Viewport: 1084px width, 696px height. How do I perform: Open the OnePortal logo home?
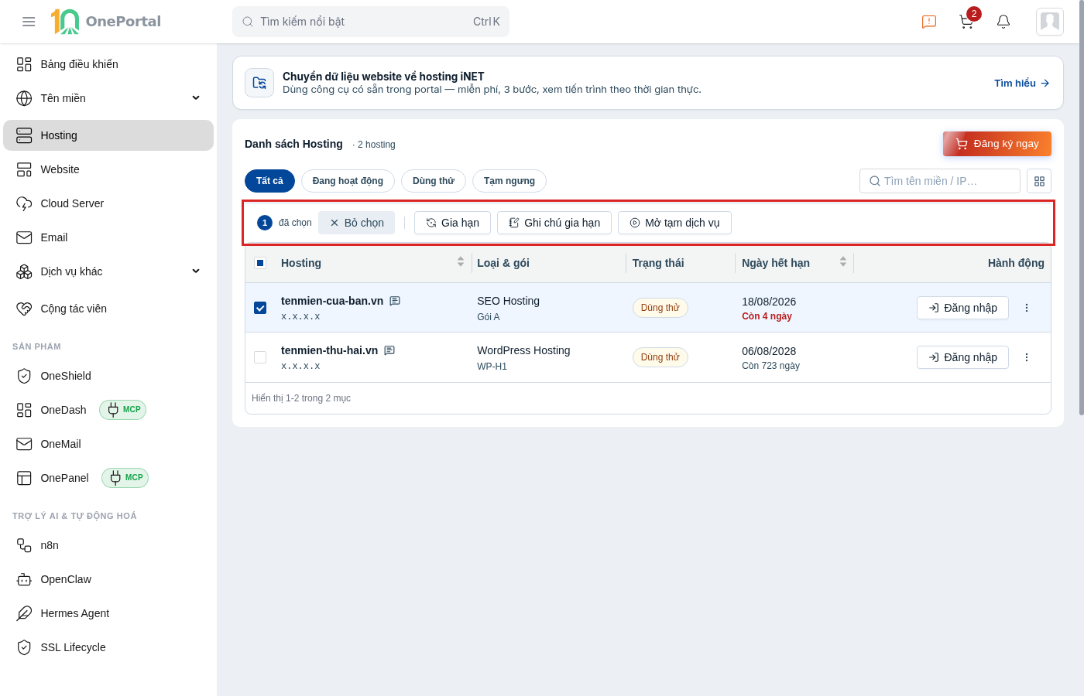pos(106,22)
